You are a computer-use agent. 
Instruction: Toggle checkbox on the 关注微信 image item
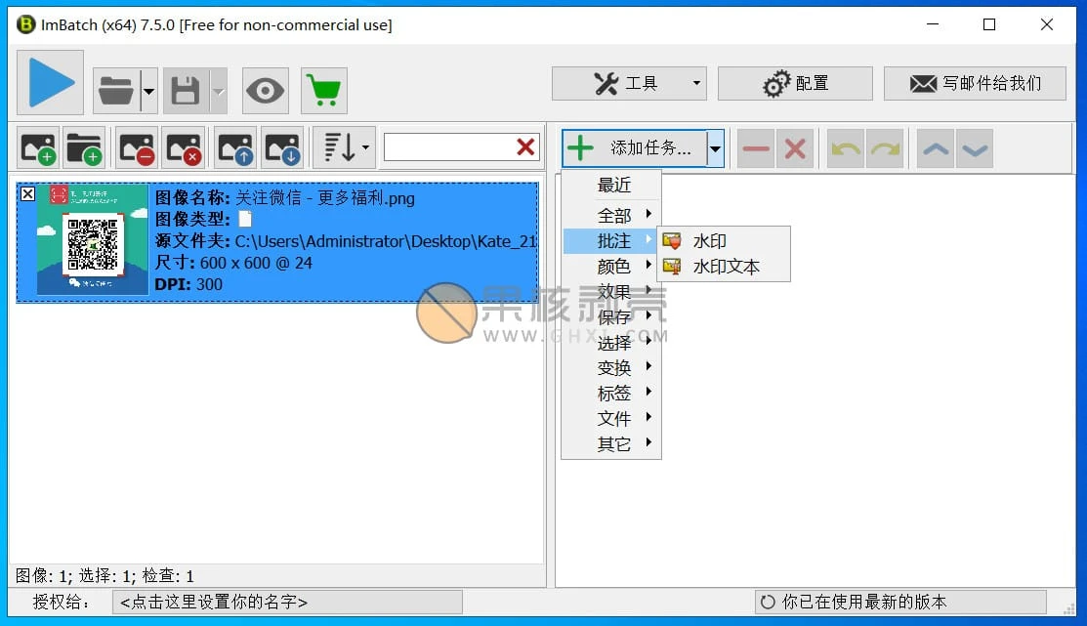pos(27,194)
